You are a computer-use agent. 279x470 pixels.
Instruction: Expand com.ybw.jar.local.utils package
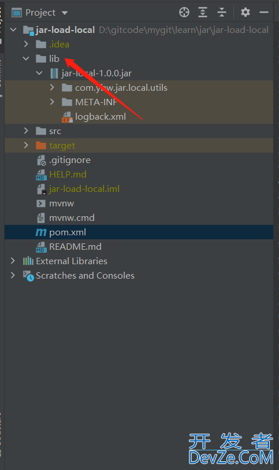[52, 87]
